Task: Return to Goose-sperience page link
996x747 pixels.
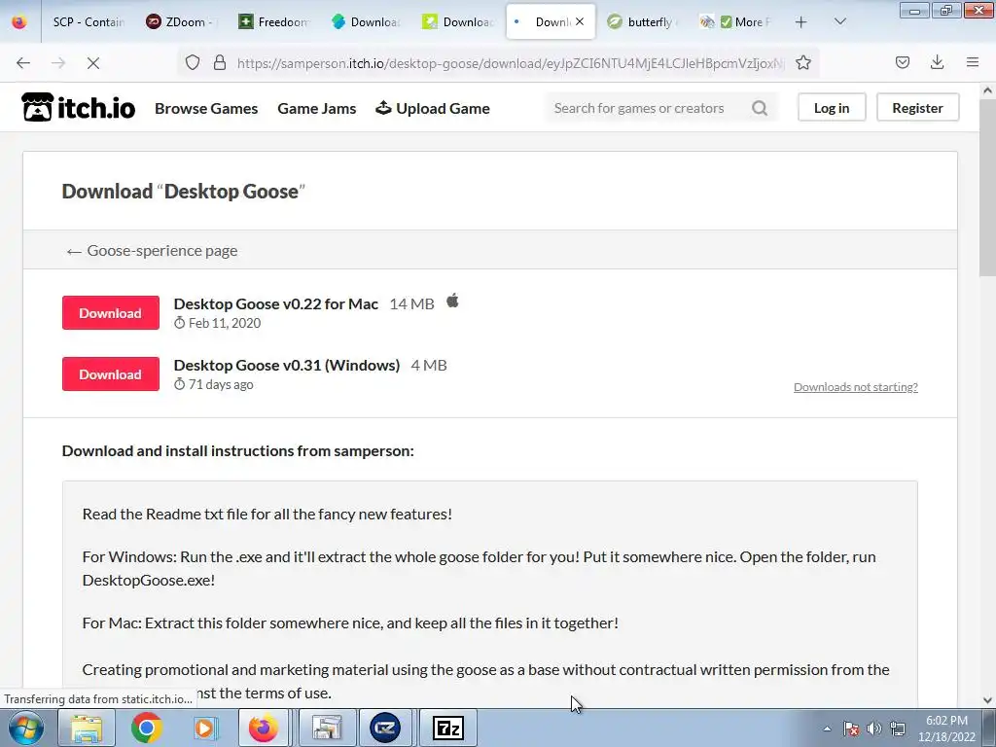Action: point(152,250)
